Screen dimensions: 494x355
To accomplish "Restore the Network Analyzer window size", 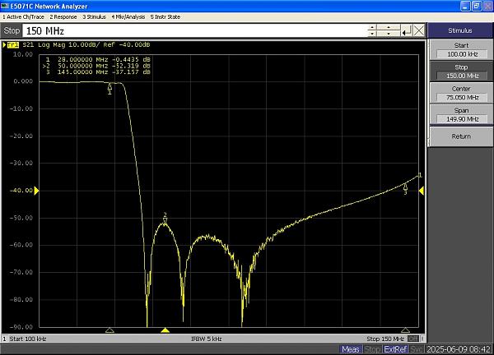I will tap(477, 6).
